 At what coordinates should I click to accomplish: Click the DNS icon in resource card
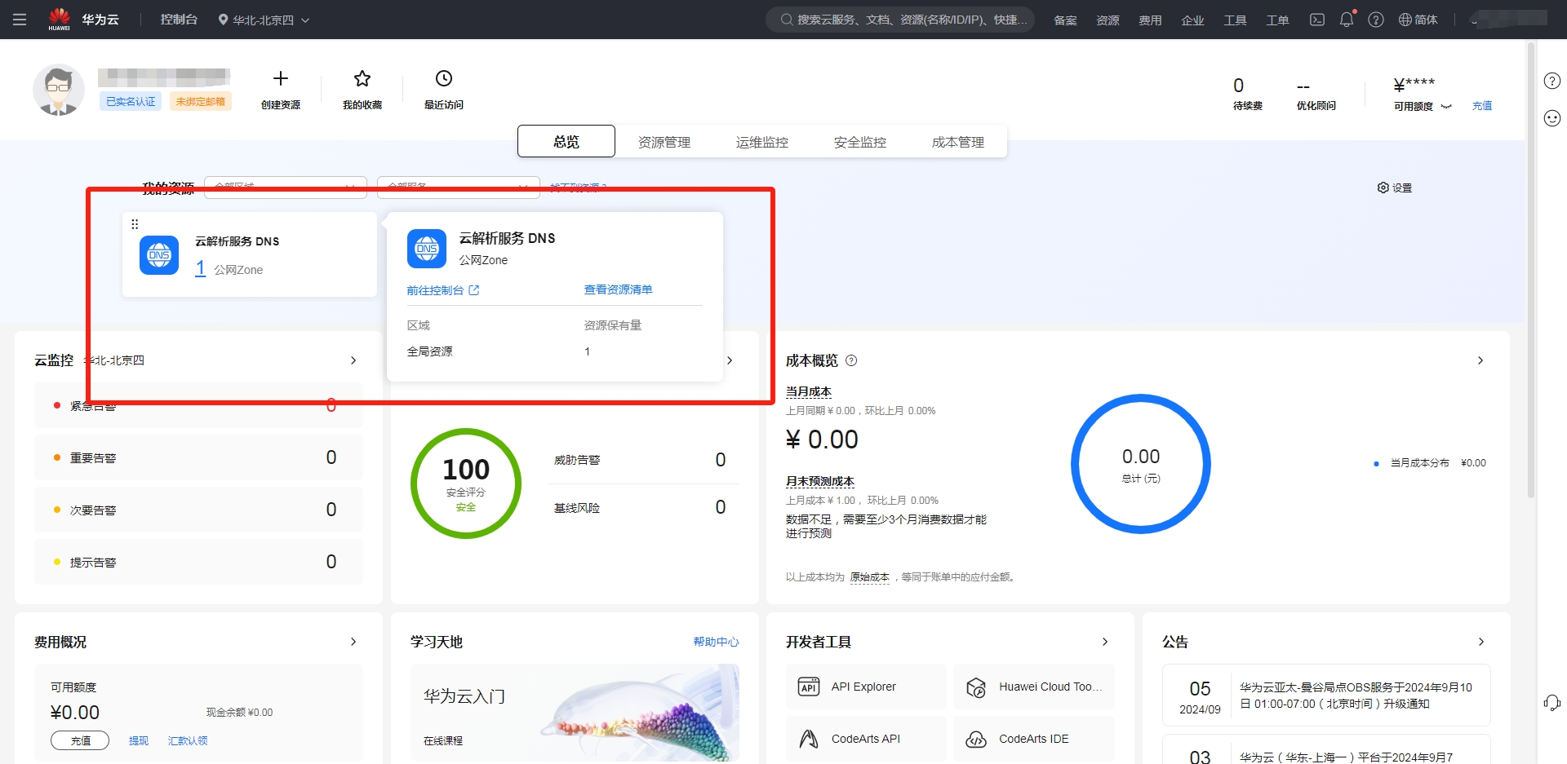(159, 255)
